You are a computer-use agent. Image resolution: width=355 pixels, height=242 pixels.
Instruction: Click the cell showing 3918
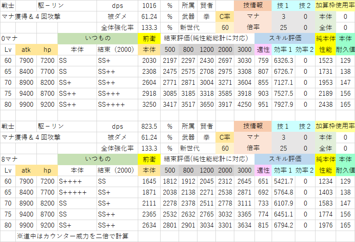(x=244, y=94)
